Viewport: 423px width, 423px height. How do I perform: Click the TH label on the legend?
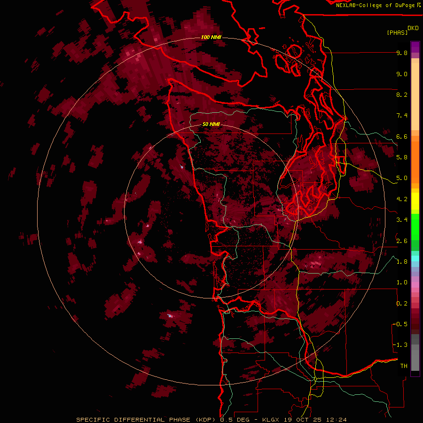404,366
